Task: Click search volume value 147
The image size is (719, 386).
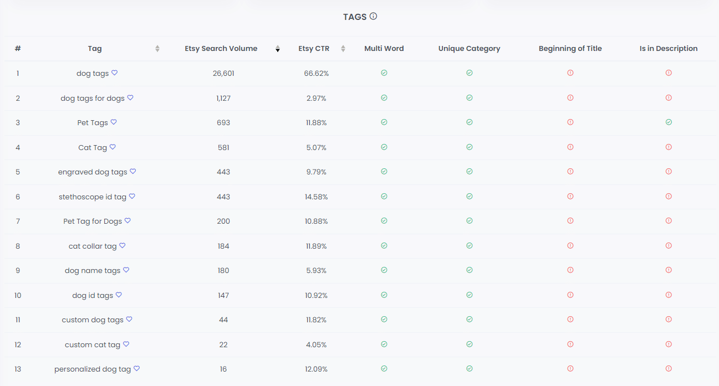Action: (x=223, y=295)
